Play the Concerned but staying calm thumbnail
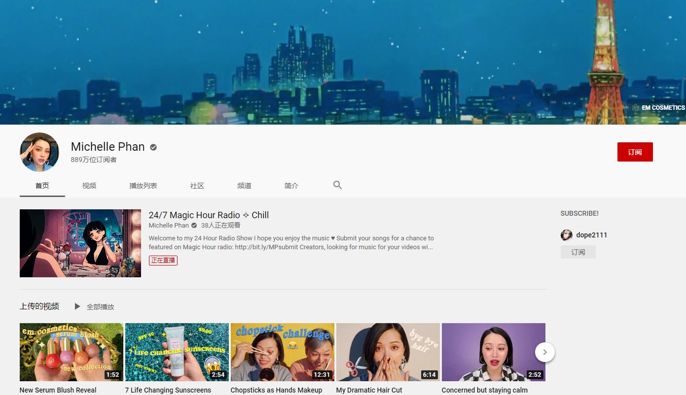The image size is (686, 395). 494,352
